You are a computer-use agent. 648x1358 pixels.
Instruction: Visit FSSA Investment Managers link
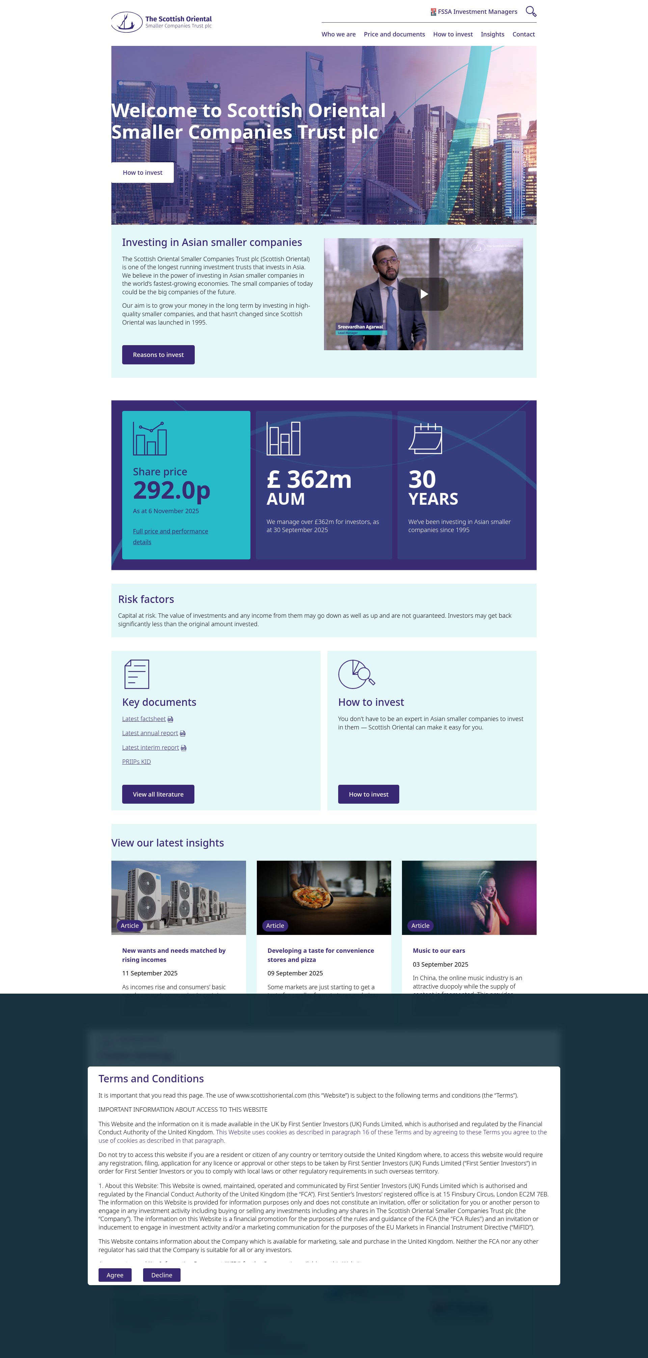click(477, 11)
